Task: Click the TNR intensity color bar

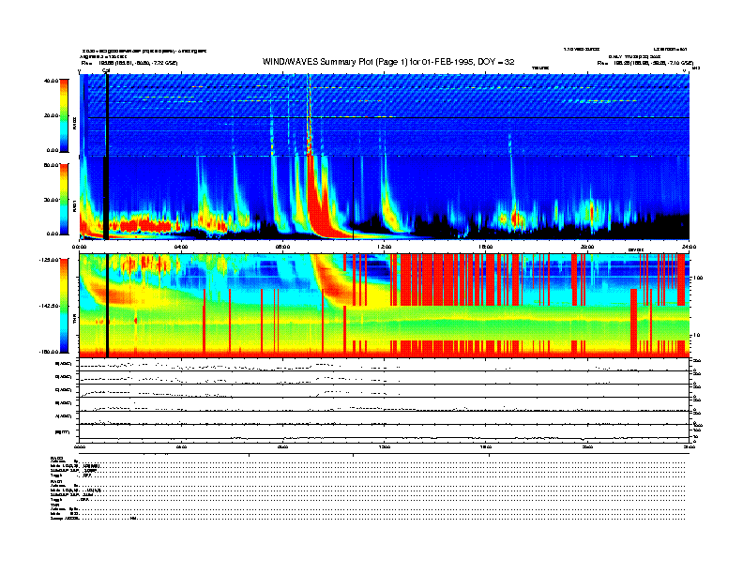Action: (x=64, y=306)
